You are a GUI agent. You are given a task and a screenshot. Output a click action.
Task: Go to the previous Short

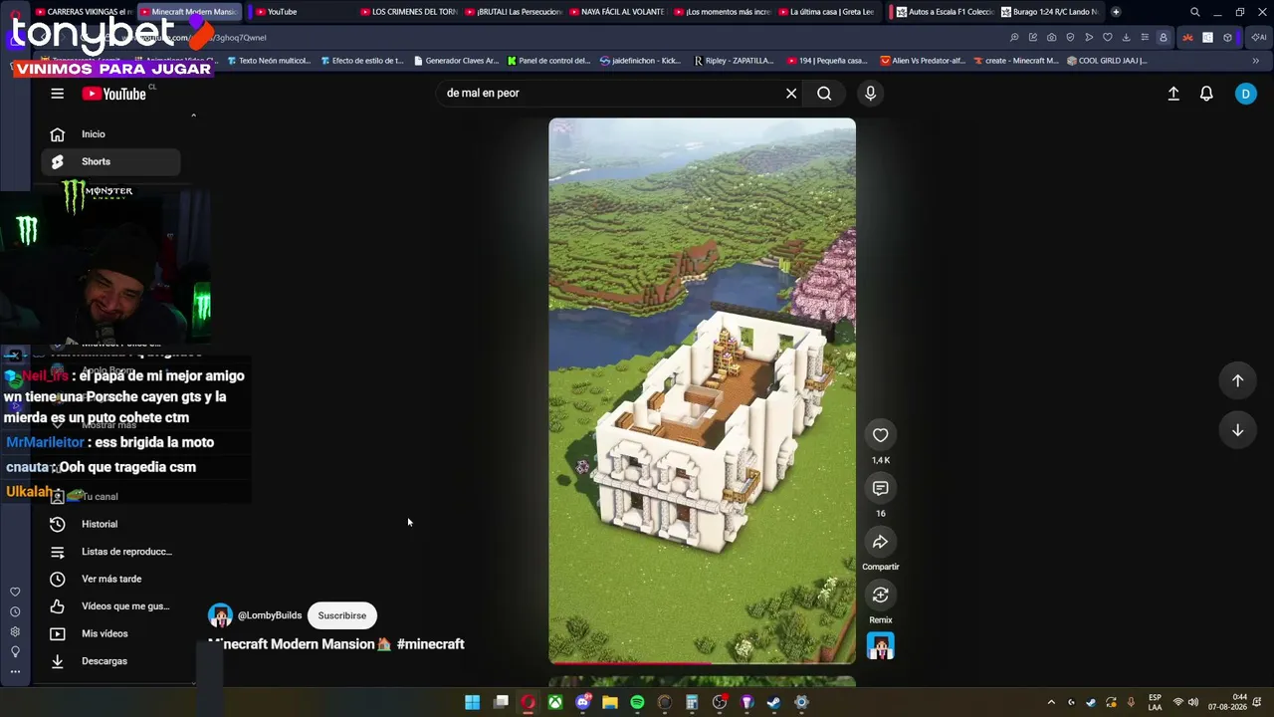point(1237,380)
